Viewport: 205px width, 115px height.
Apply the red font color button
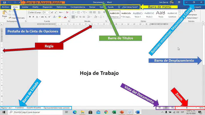[x=65, y=17]
